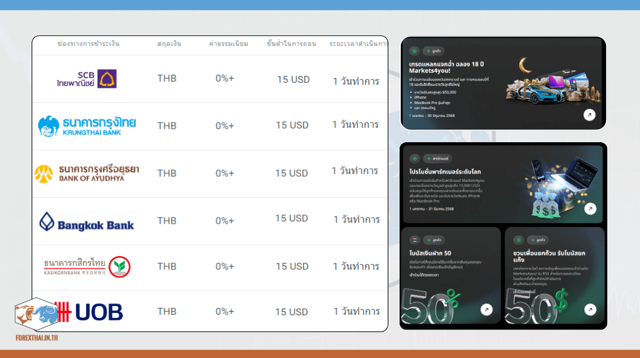Click the round menu icon on the deposit bonus card
This screenshot has width=640, height=358.
click(x=414, y=240)
